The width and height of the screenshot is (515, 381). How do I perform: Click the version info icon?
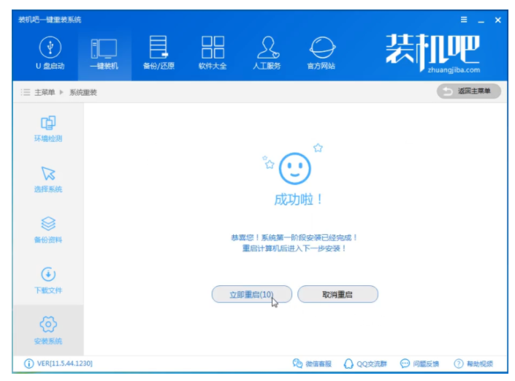point(29,363)
